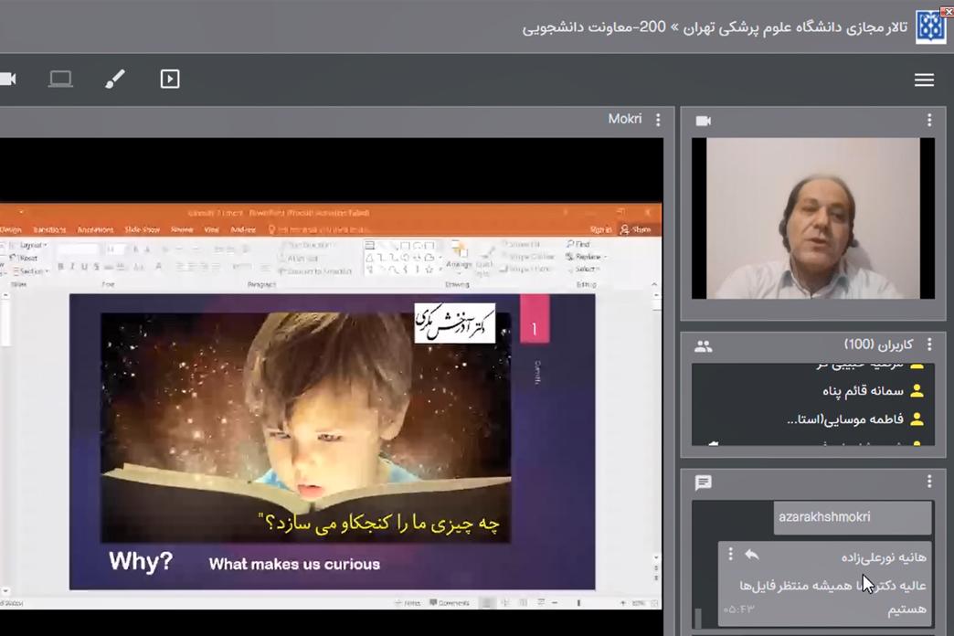Image resolution: width=954 pixels, height=636 pixels.
Task: Reply to هانیه نورعلی‌زاده's chat message
Action: pos(752,555)
